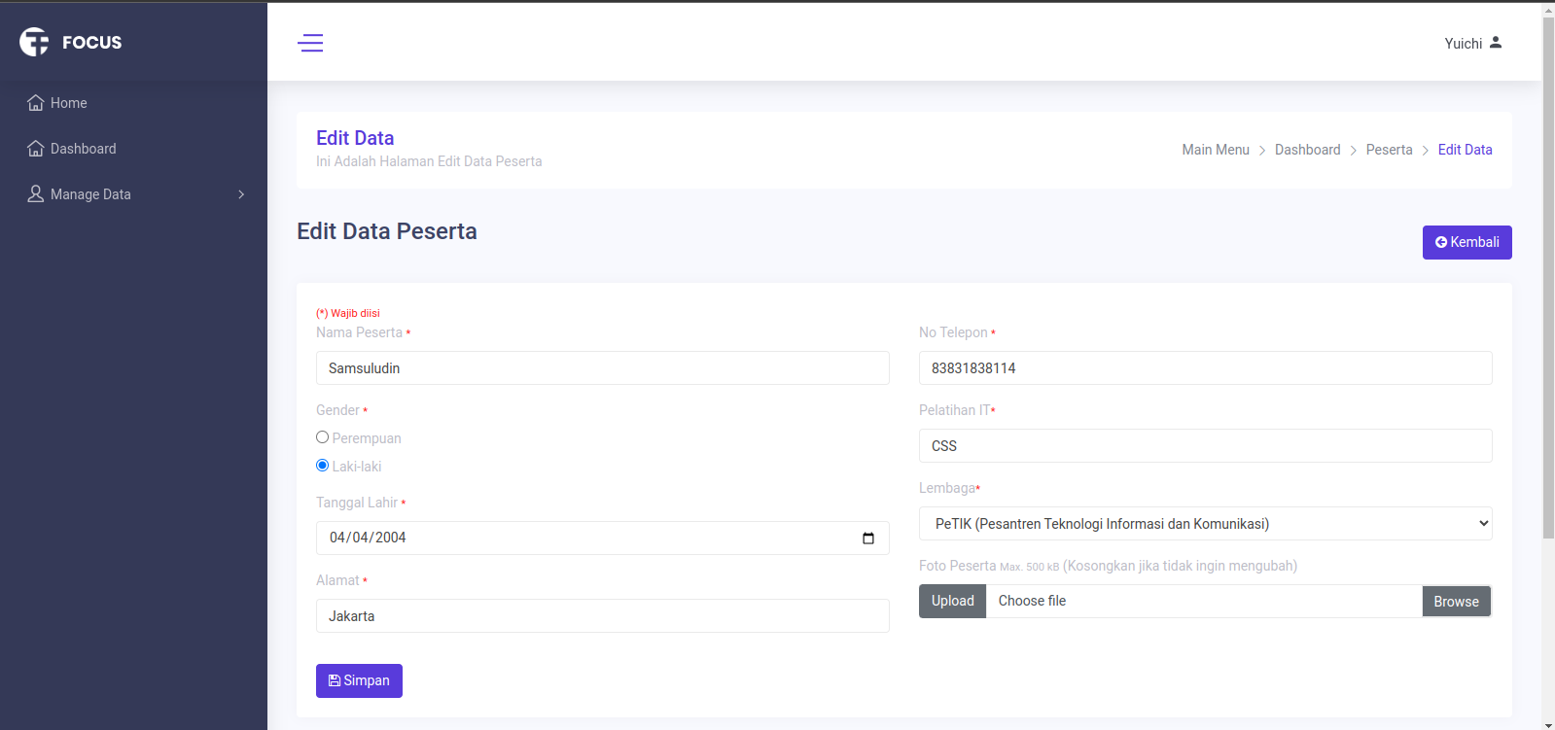Viewport: 1555px width, 730px height.
Task: Click Browse to choose a photo file
Action: (1456, 602)
